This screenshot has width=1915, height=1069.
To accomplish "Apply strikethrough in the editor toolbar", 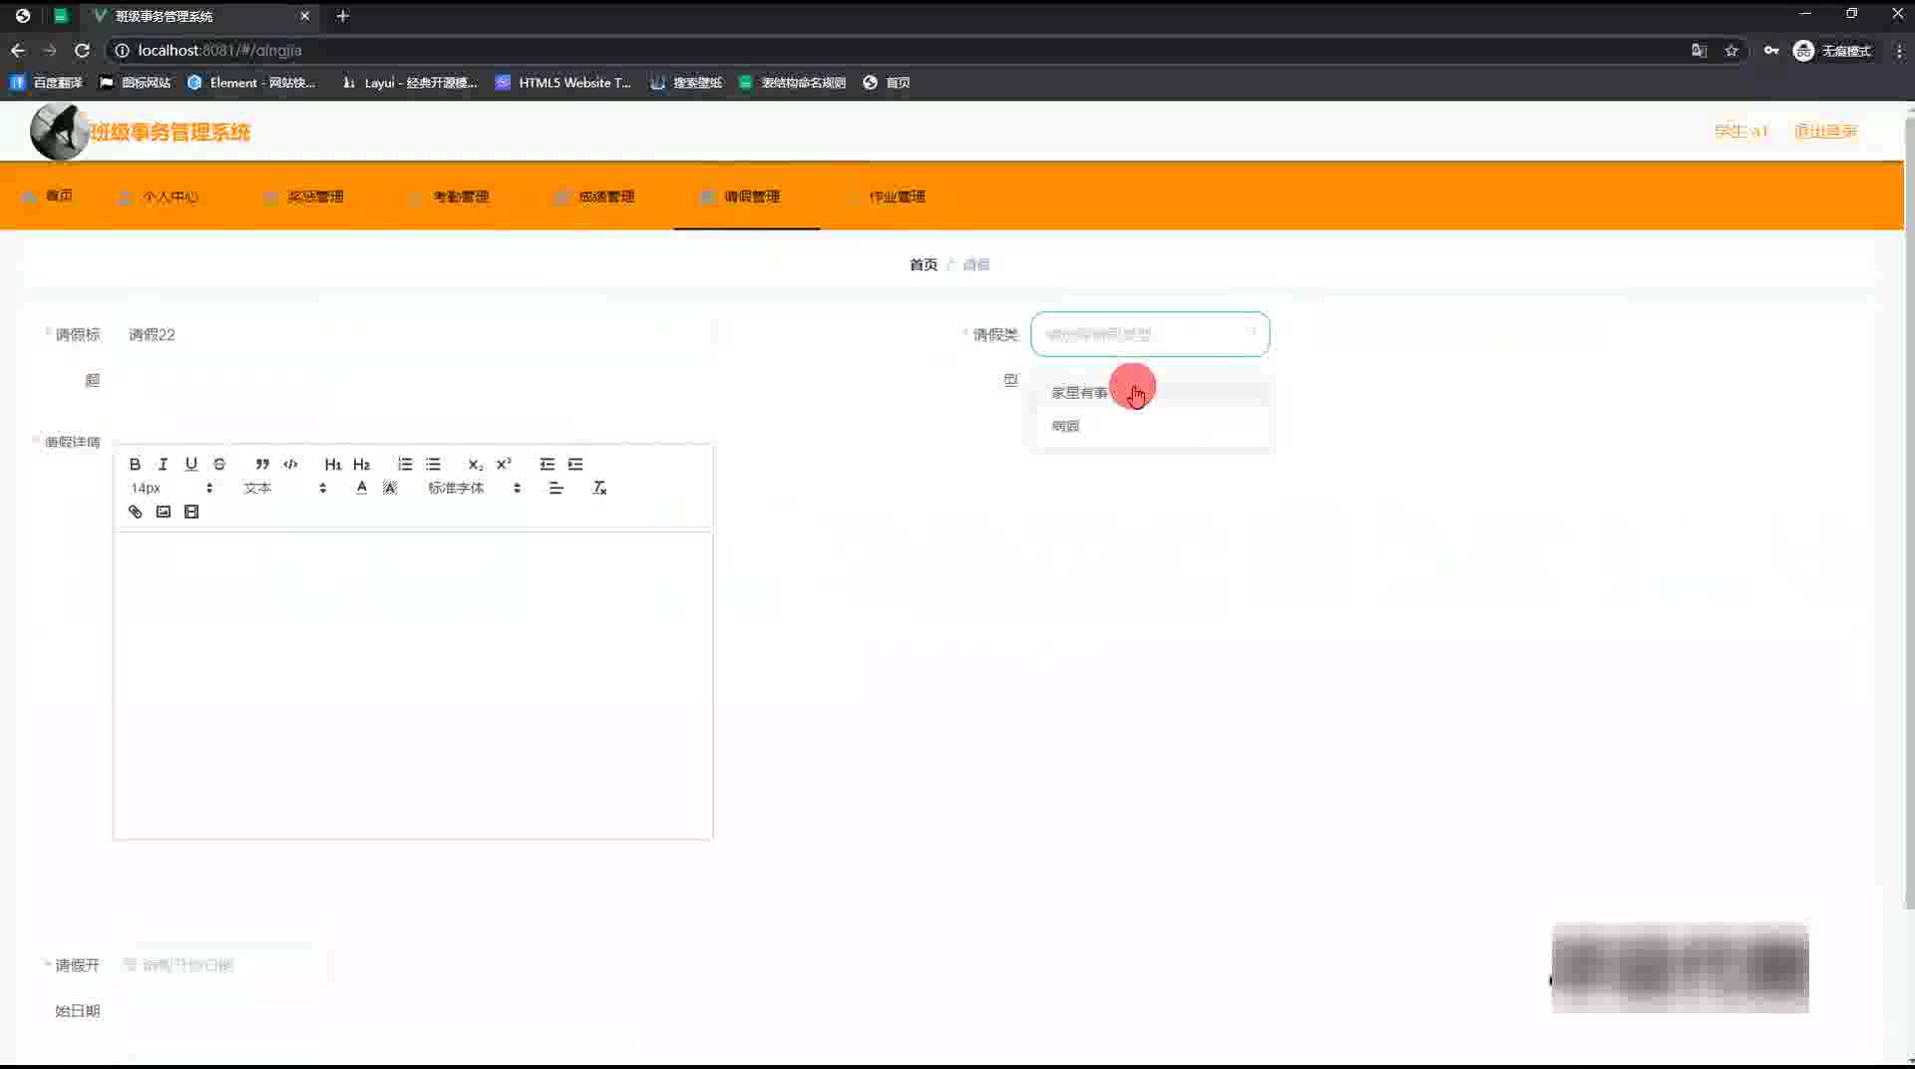I will (219, 464).
